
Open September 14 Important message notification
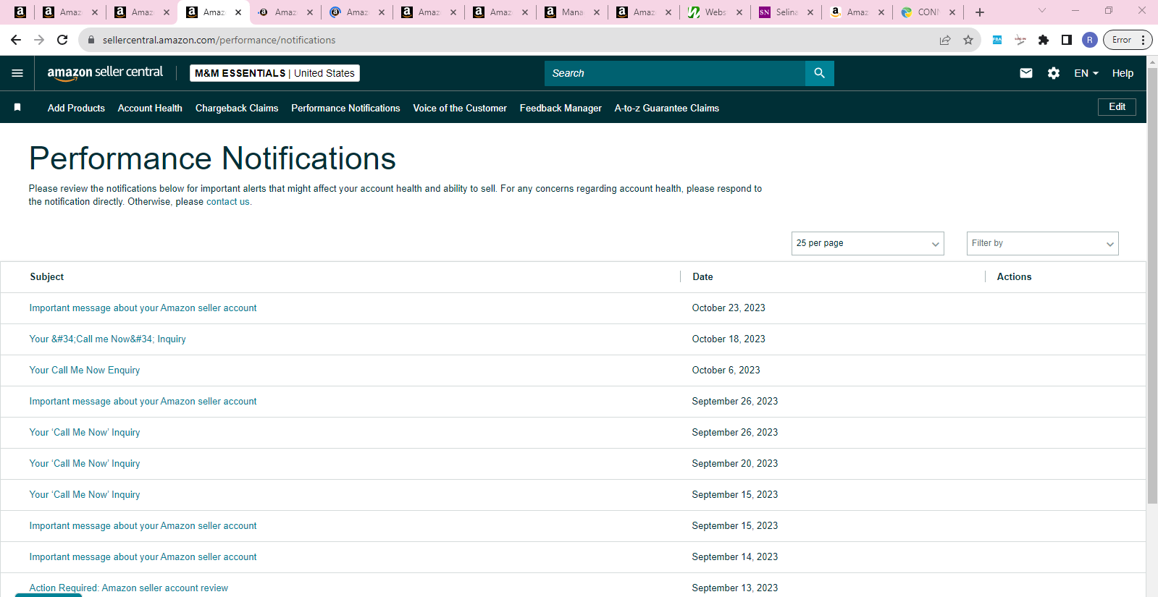143,557
